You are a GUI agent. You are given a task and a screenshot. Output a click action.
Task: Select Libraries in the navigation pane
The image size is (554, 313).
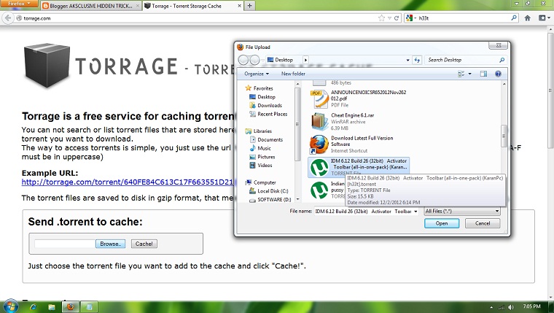(x=258, y=131)
